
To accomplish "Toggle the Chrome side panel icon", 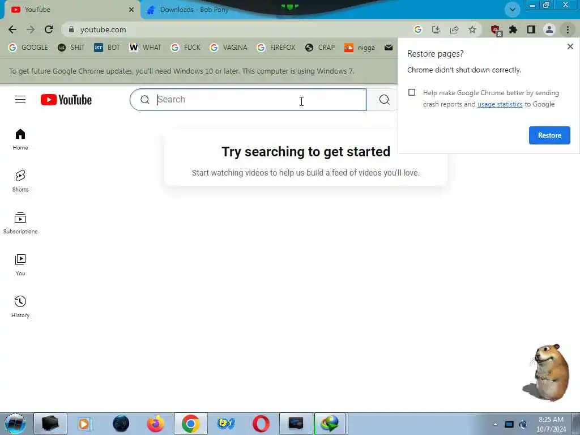I will (x=531, y=29).
